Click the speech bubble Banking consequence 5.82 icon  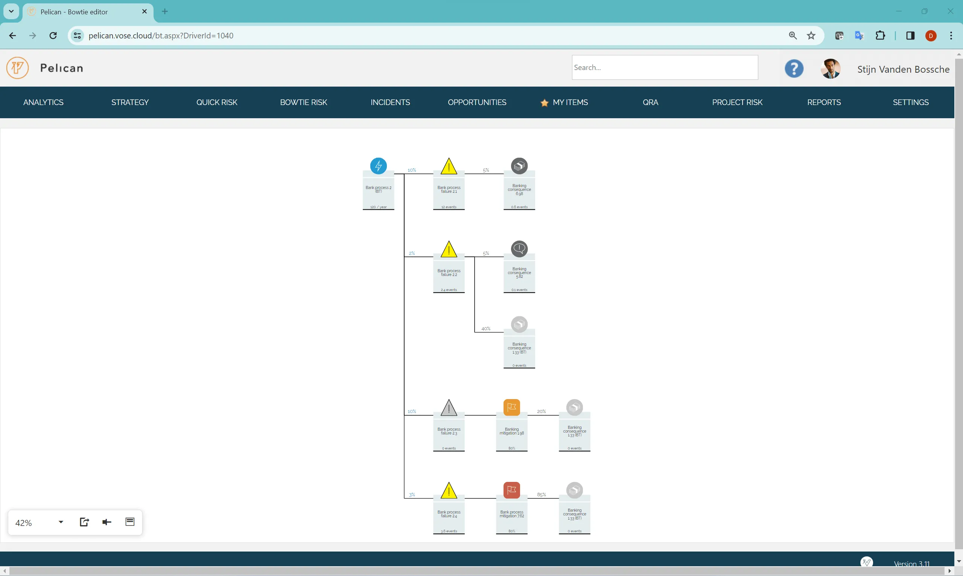[x=519, y=249]
